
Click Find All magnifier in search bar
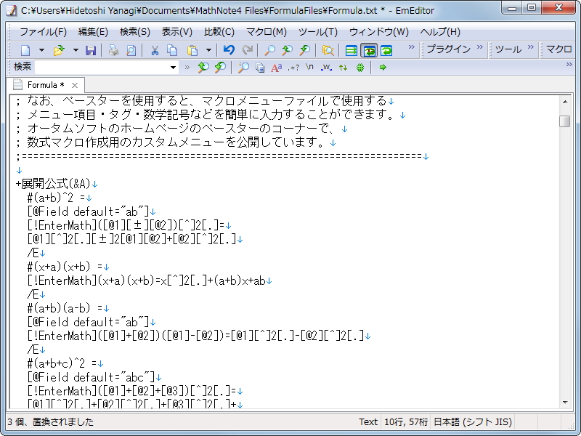(243, 68)
